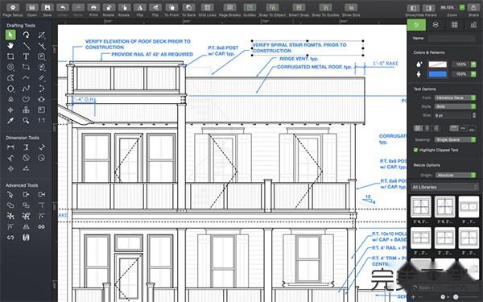483x302 pixels.
Task: Toggle the Highlight Clipped Text checkbox
Action: point(415,150)
